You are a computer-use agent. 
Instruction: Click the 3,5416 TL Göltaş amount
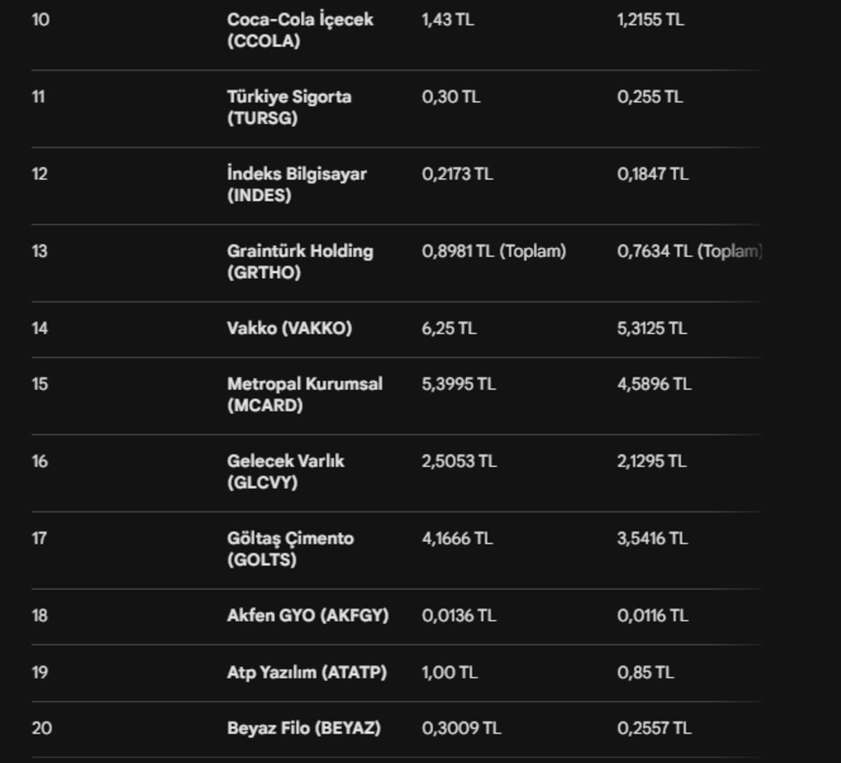652,538
